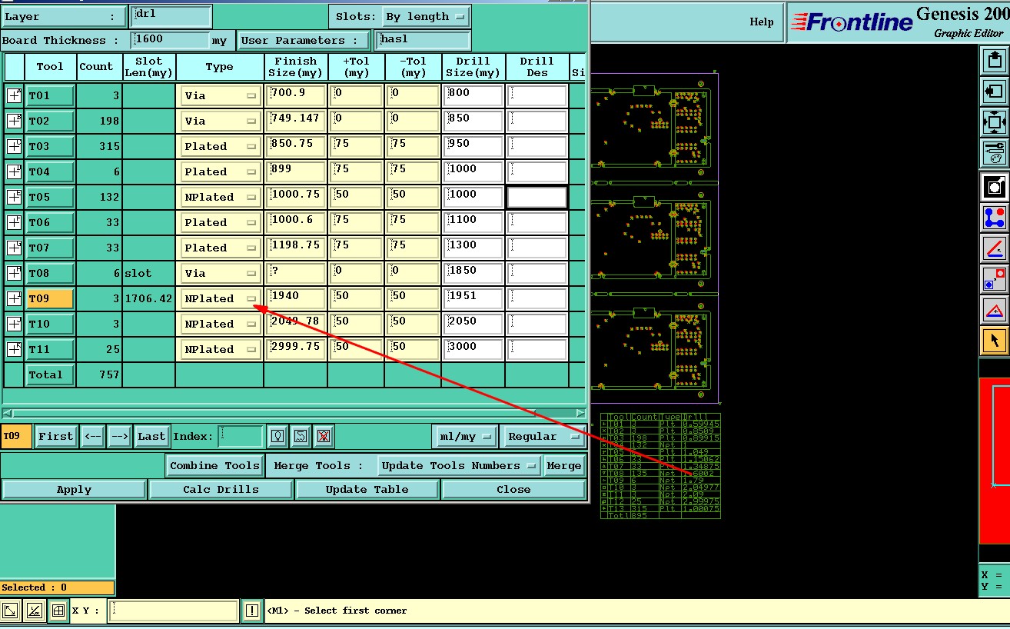
Task: Click the row icon beside tool T10
Action: 14,324
